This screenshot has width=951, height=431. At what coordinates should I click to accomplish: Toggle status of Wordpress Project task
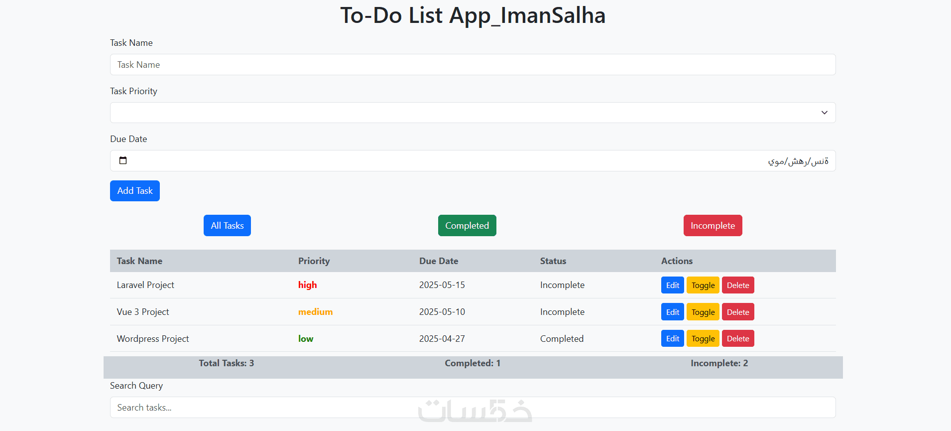tap(703, 339)
